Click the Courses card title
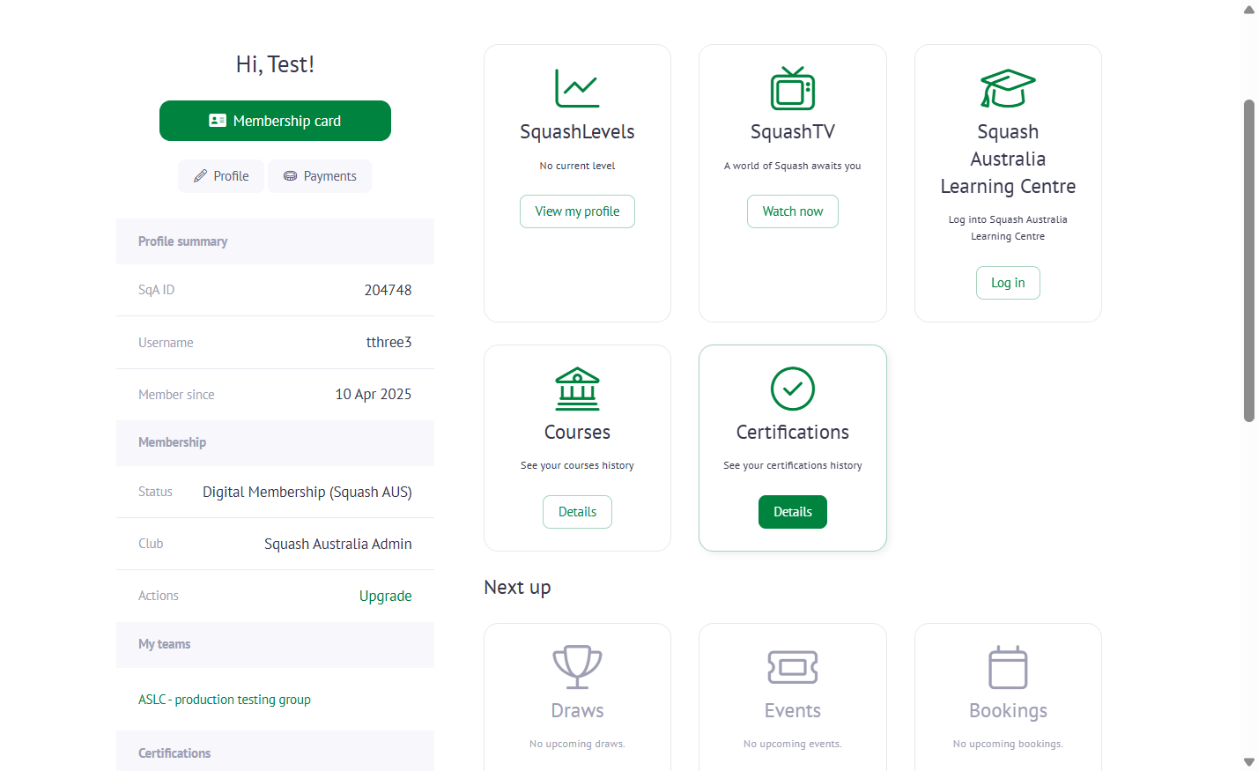This screenshot has height=771, width=1258. pos(577,433)
